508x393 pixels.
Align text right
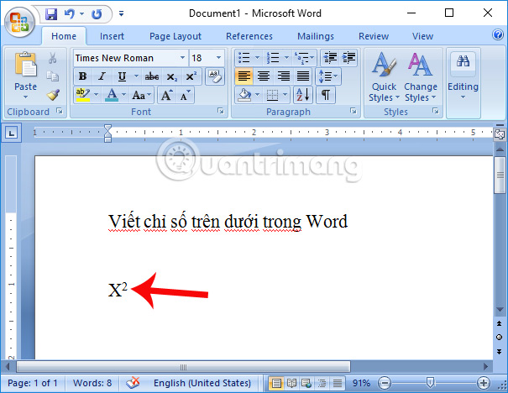[283, 76]
